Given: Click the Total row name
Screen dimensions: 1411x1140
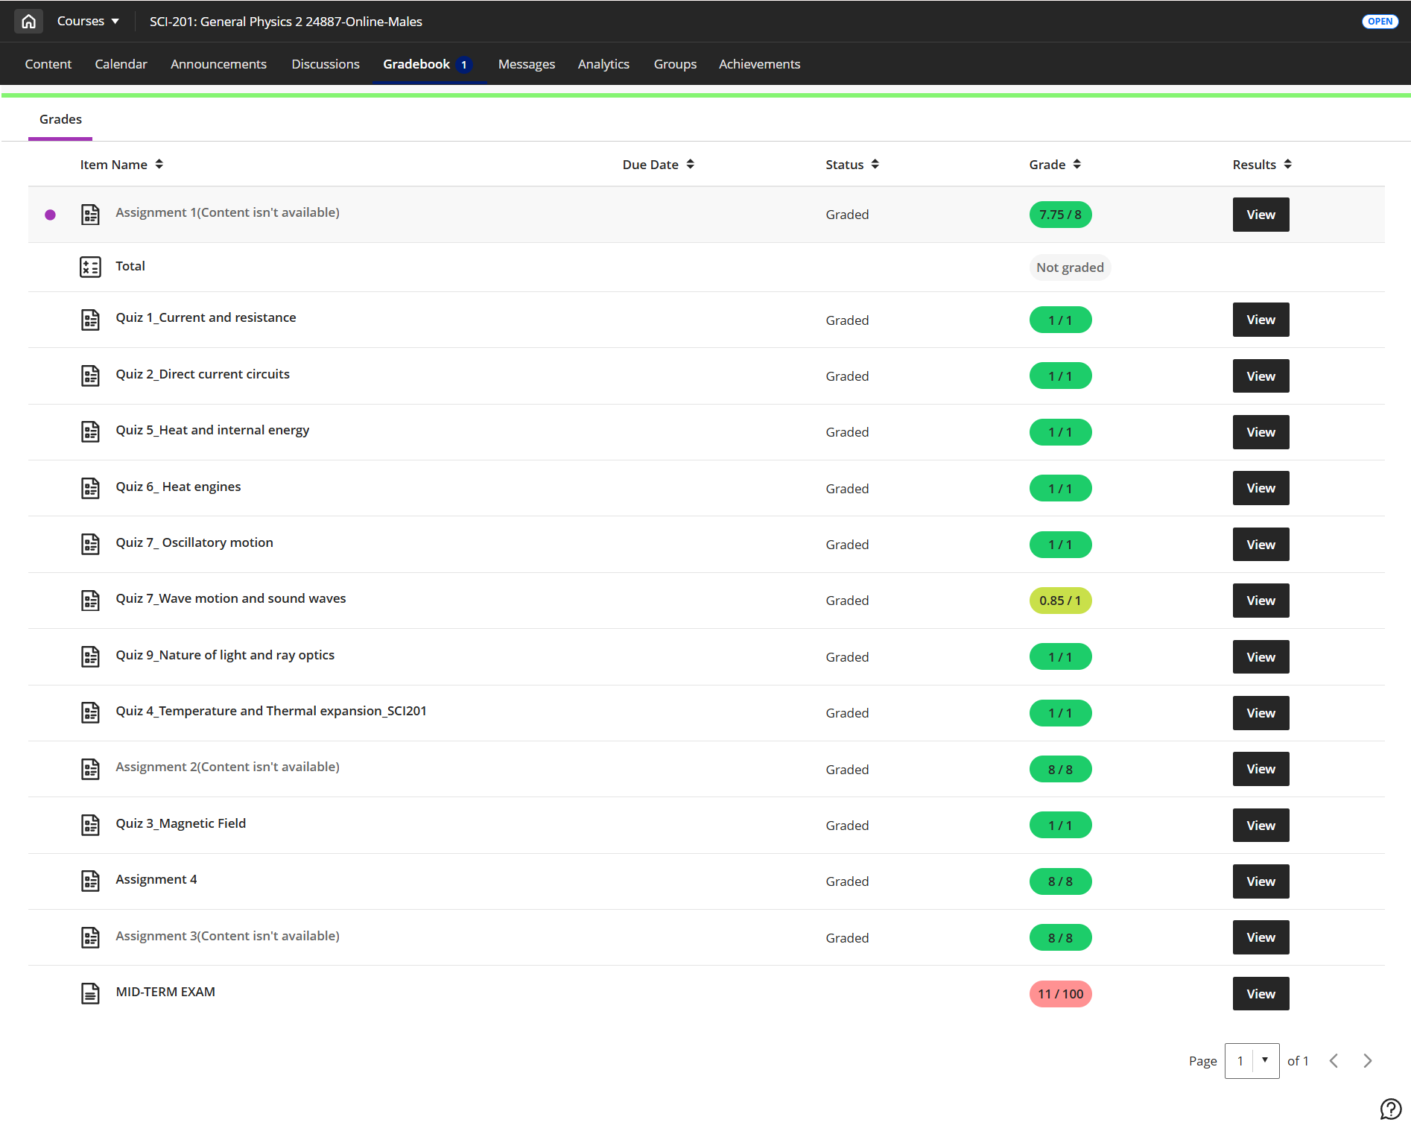Looking at the screenshot, I should pyautogui.click(x=130, y=266).
